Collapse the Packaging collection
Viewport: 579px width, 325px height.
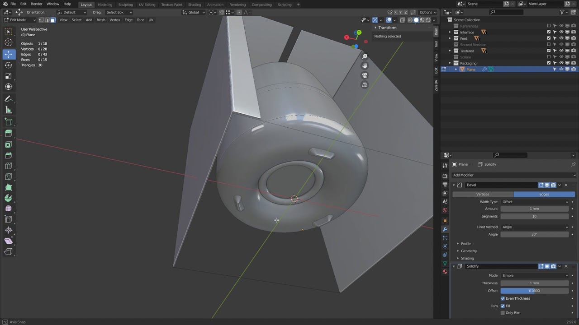click(x=450, y=63)
